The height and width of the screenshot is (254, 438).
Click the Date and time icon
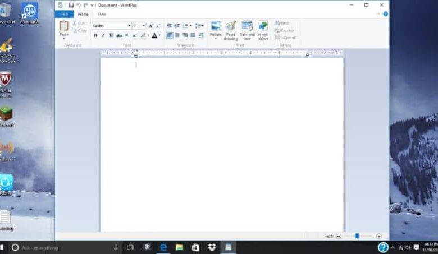coord(247,30)
